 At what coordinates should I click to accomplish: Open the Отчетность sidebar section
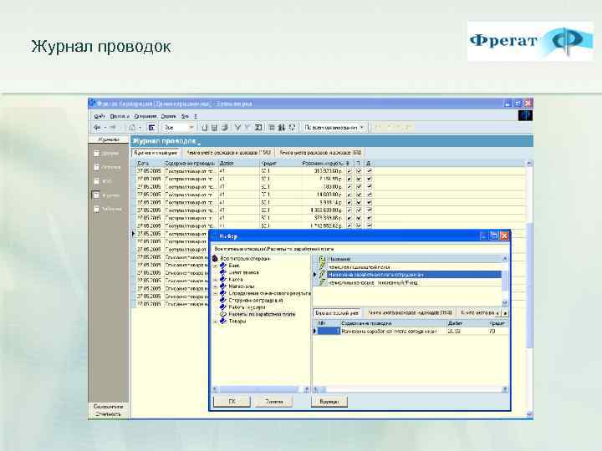(x=108, y=413)
